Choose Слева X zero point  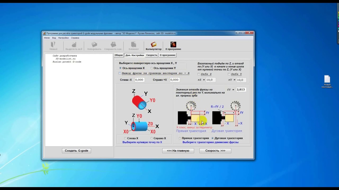(125, 138)
